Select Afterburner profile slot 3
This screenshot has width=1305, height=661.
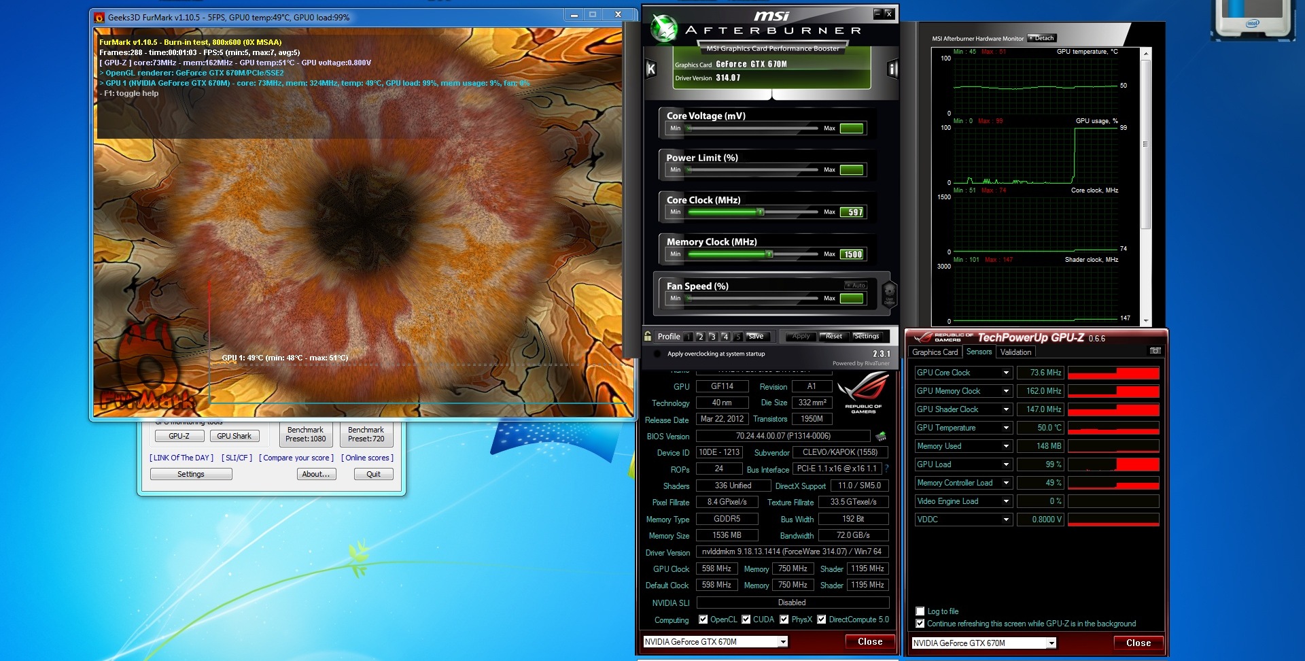pyautogui.click(x=713, y=337)
